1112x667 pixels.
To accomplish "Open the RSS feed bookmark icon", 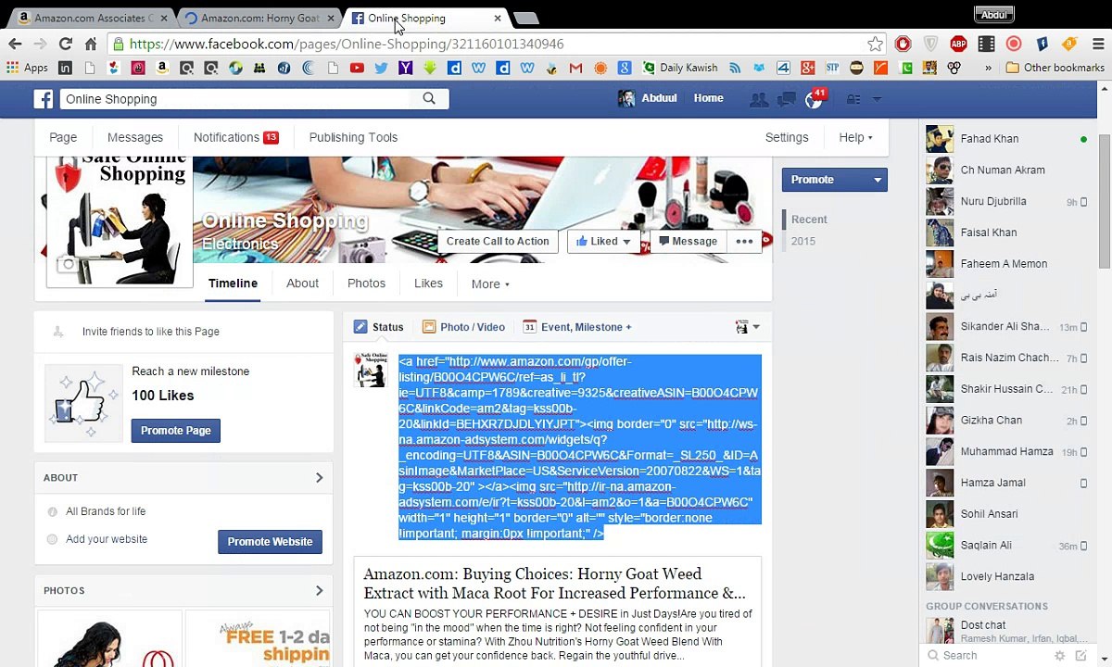I will (x=735, y=68).
